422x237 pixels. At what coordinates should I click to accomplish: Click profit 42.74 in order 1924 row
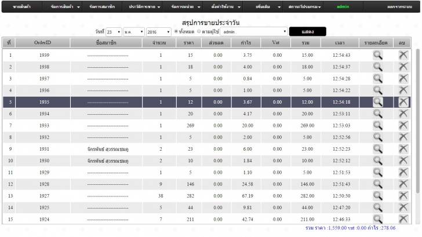point(248,219)
